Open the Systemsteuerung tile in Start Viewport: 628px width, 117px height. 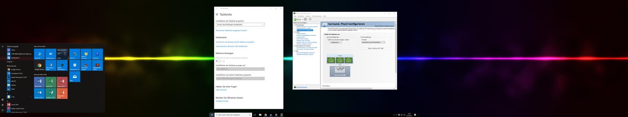[51, 54]
